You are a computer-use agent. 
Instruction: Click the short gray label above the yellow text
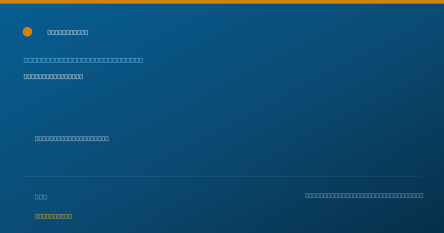coord(41,197)
